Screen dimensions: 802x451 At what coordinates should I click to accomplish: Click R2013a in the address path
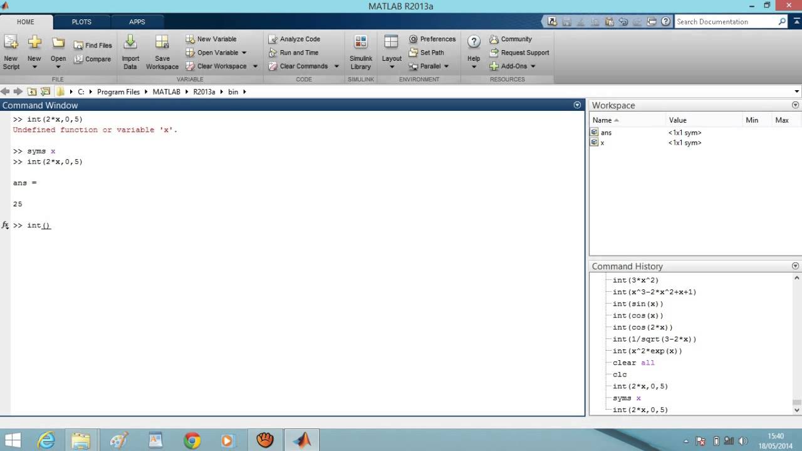pos(204,91)
